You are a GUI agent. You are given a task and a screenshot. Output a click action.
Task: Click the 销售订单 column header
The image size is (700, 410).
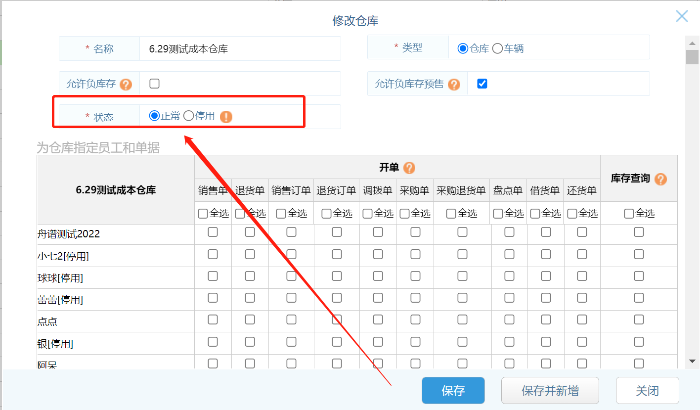[x=291, y=190]
